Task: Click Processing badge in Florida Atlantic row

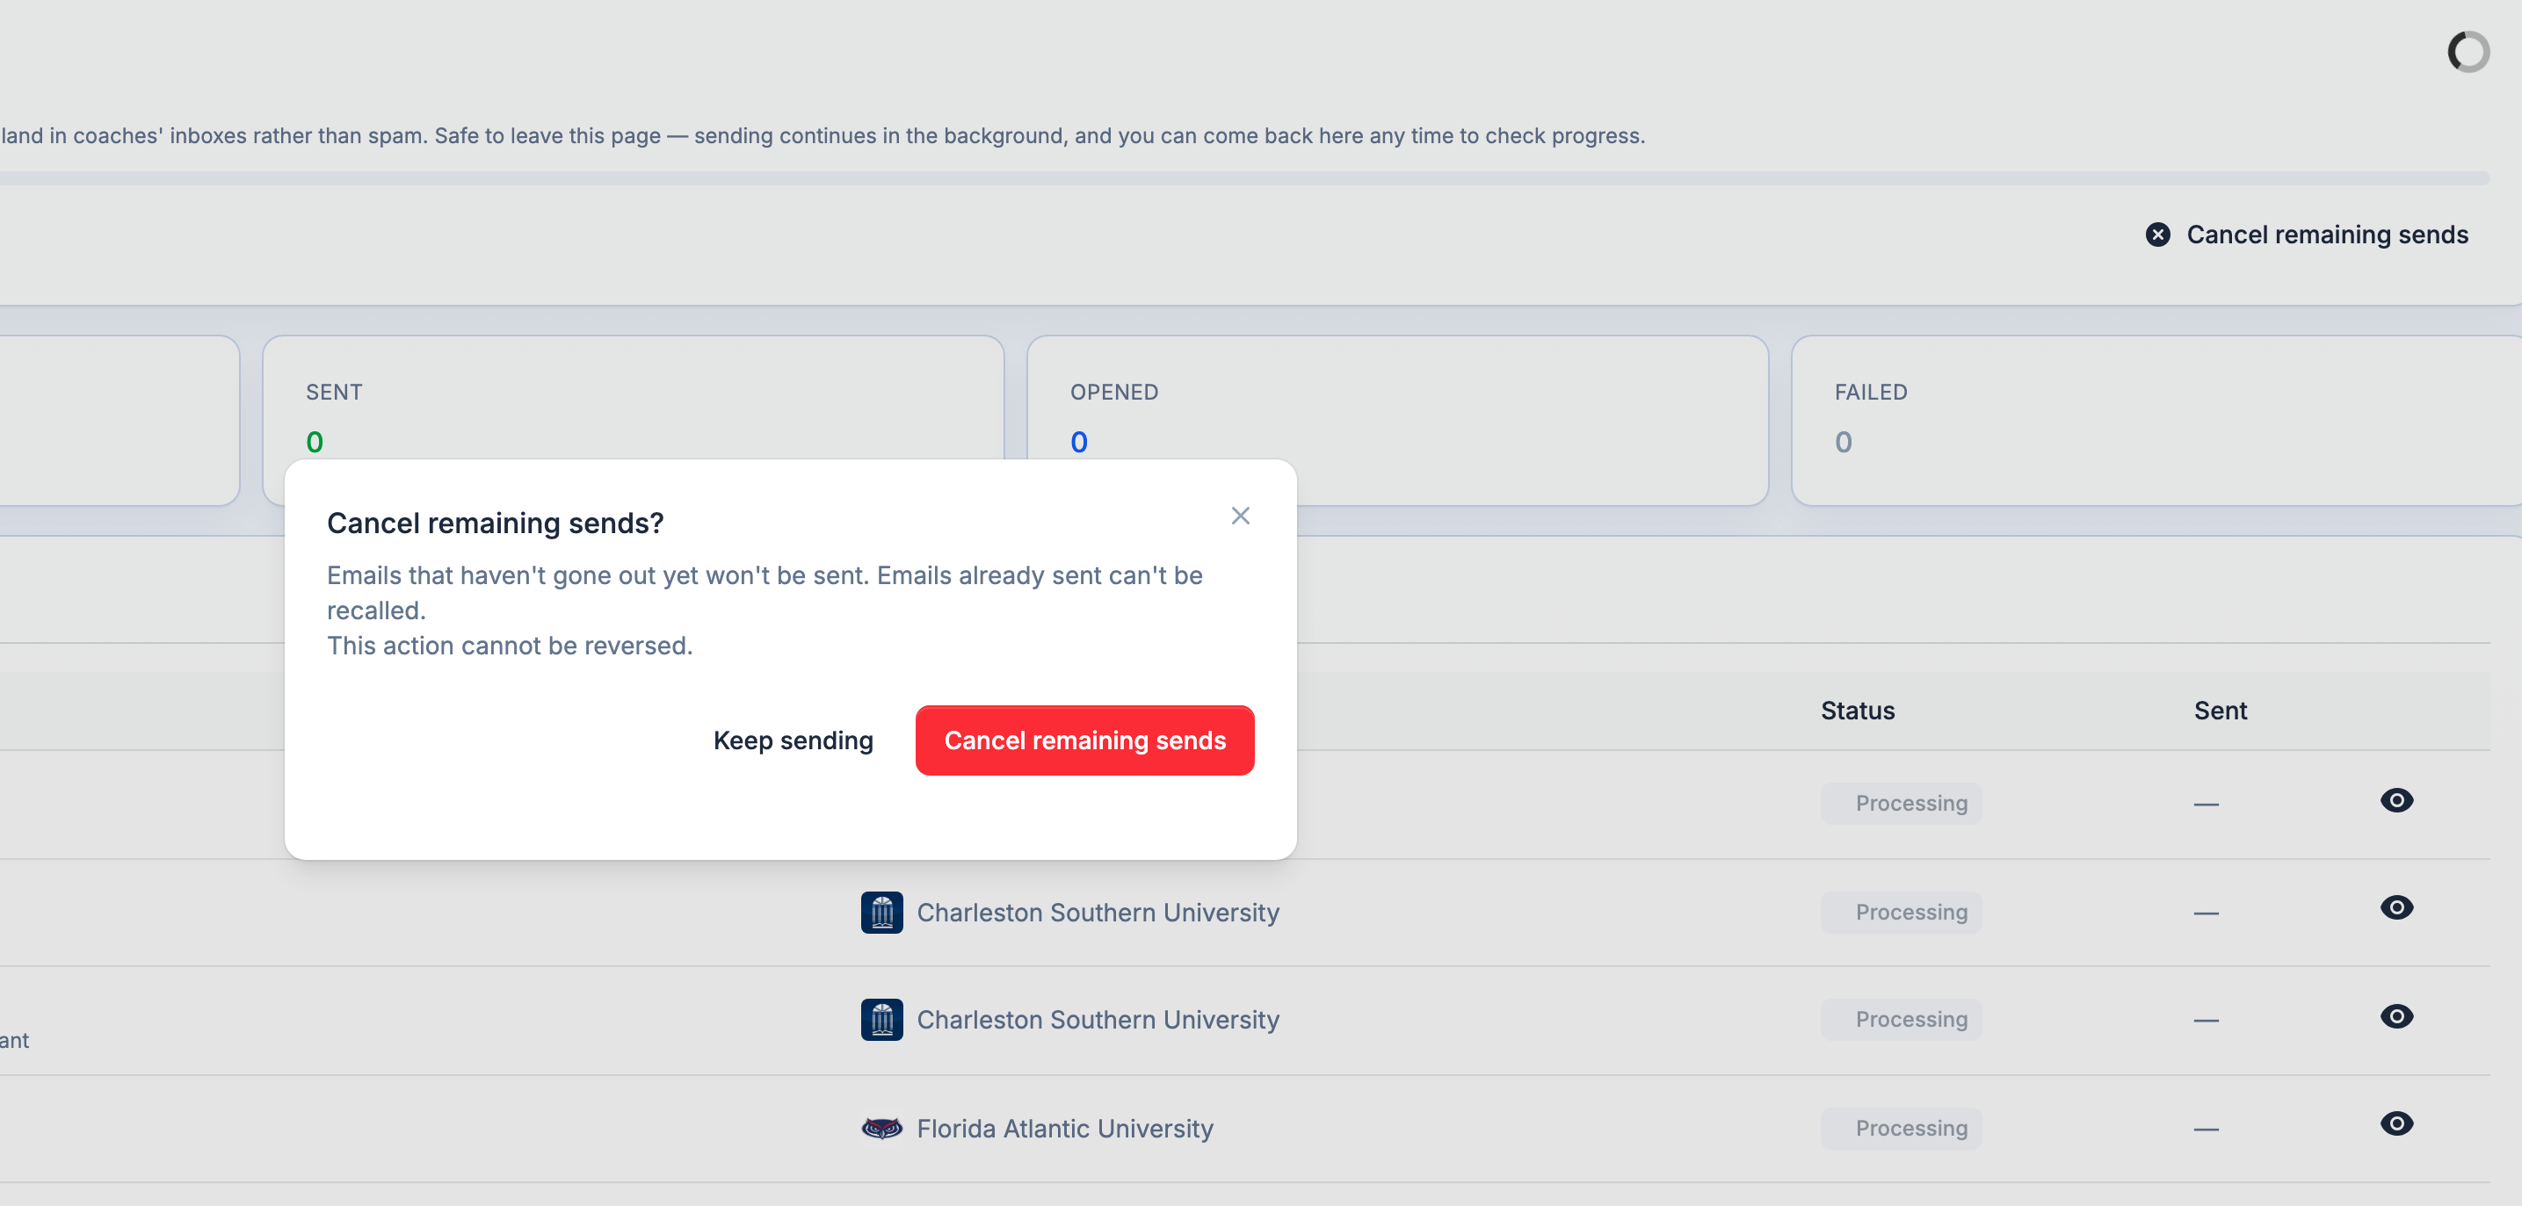Action: pyautogui.click(x=1901, y=1129)
